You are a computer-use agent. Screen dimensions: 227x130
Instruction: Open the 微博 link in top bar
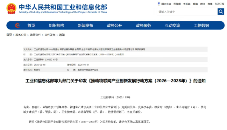(x=210, y=4)
